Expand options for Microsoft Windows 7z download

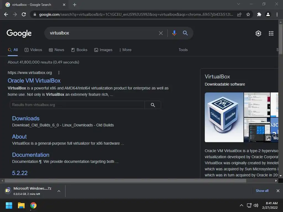pos(59,191)
